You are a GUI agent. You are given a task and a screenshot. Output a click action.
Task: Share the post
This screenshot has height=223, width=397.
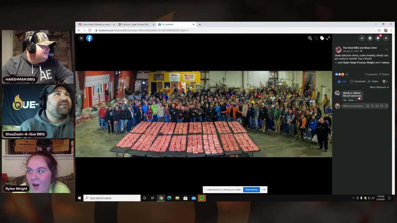pos(373,81)
